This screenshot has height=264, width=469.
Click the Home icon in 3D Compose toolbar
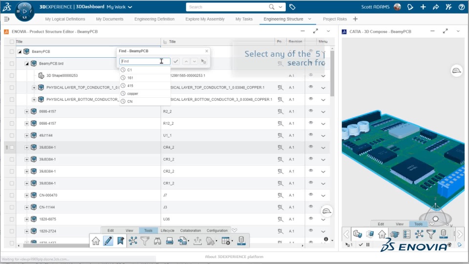[382, 234]
